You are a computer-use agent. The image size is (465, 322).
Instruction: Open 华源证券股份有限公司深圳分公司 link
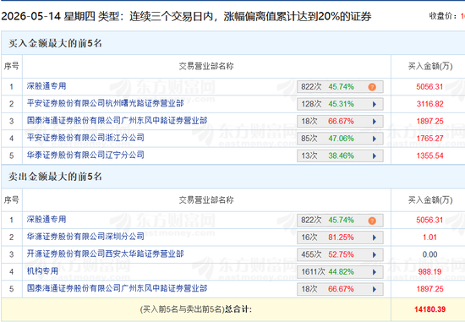(x=85, y=237)
